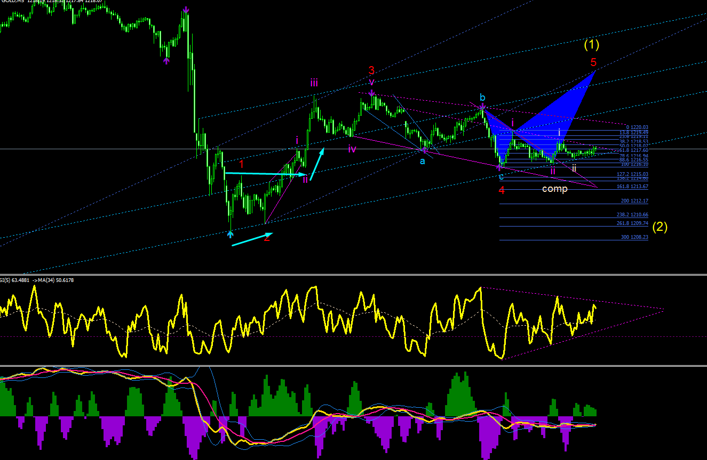Click the 88.6 1216.55 Fibonacci level label
This screenshot has height=460, width=707.
pos(634,160)
